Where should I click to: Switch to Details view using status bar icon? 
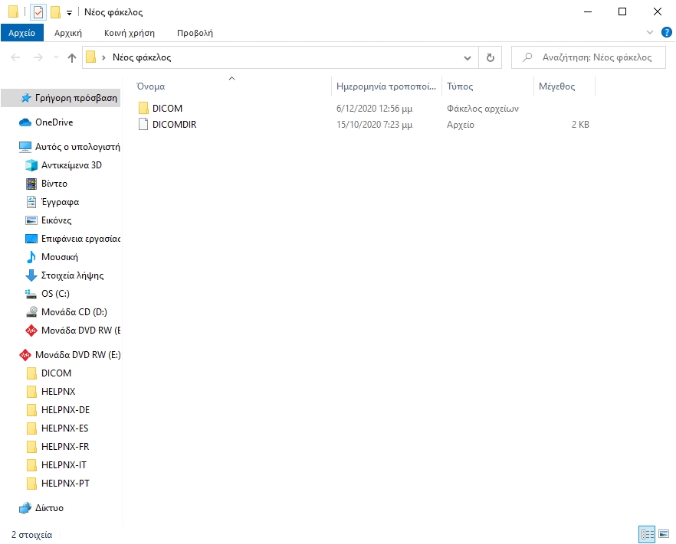647,535
